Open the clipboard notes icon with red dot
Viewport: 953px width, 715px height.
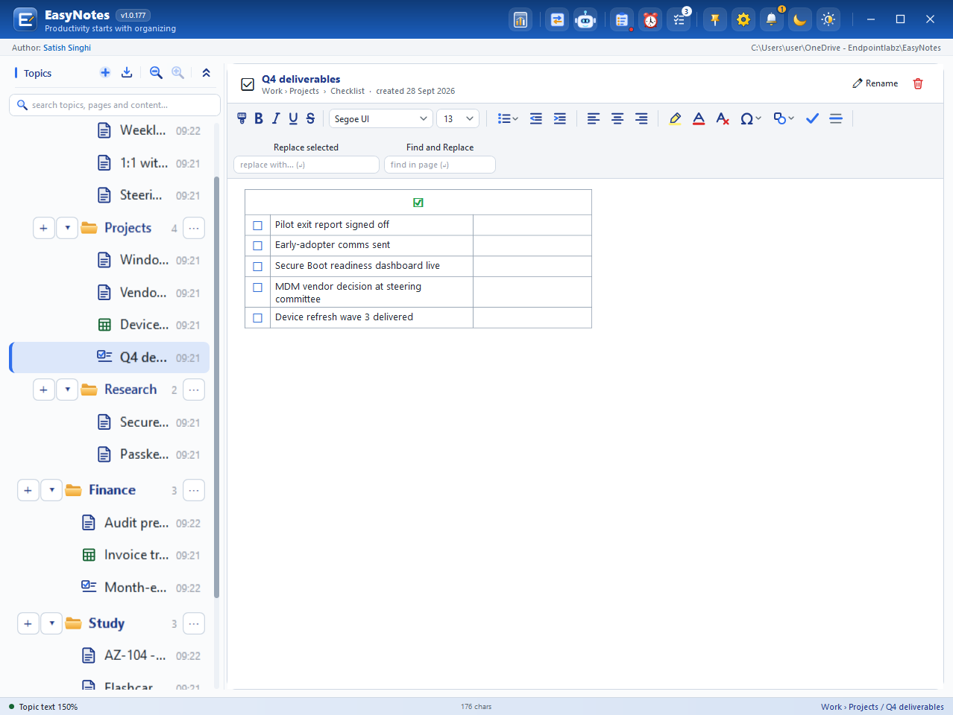[621, 20]
